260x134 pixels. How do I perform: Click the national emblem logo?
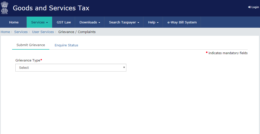click(4, 8)
